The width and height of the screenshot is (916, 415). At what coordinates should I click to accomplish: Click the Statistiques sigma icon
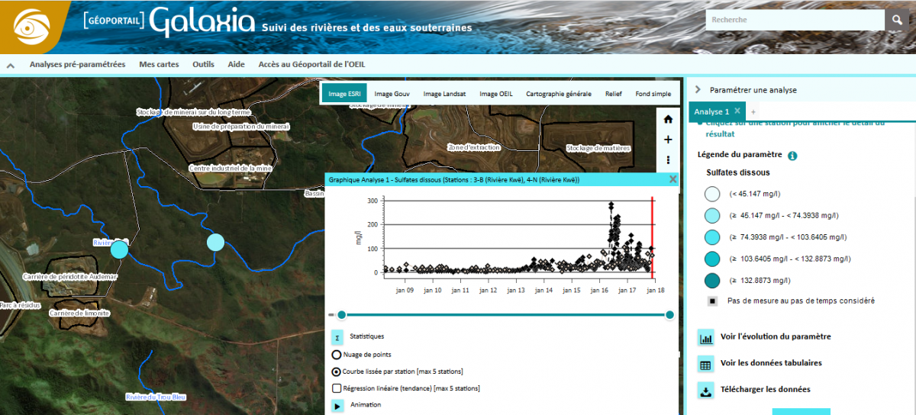(337, 336)
